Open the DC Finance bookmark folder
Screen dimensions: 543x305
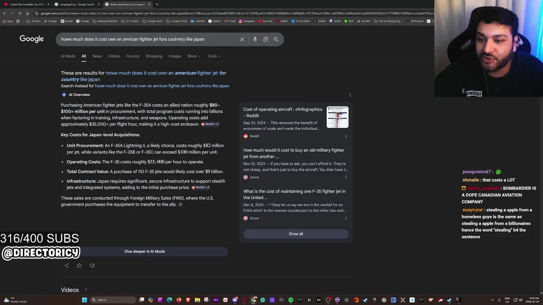(x=130, y=21)
